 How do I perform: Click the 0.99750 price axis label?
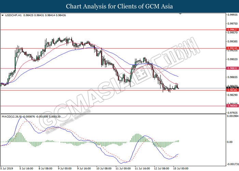click(233, 24)
